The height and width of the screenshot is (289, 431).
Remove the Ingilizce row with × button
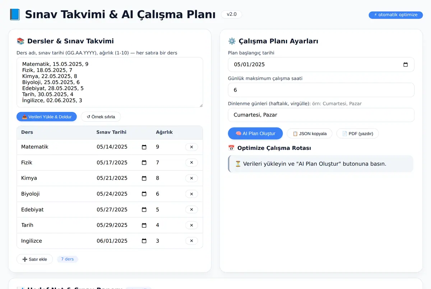tap(191, 241)
